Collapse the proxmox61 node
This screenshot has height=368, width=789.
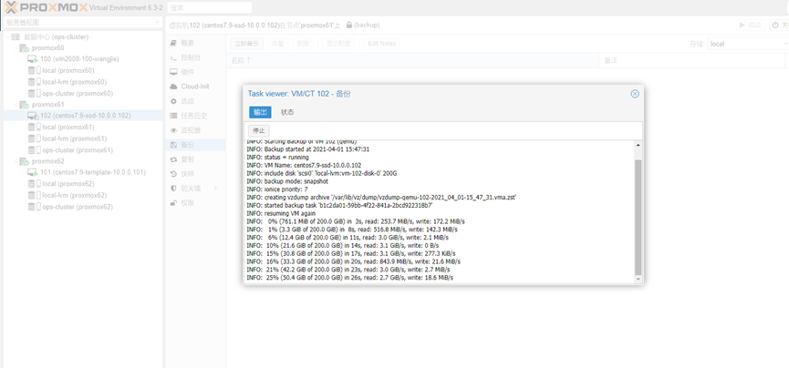pos(16,105)
